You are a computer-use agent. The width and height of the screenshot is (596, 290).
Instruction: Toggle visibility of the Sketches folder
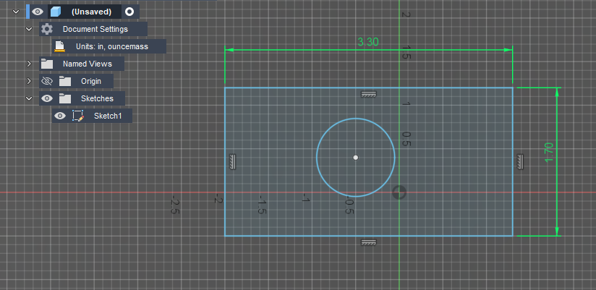pyautogui.click(x=47, y=98)
